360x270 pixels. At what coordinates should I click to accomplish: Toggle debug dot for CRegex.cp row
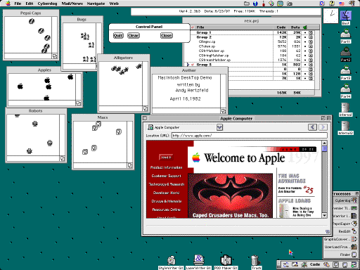coord(305,41)
